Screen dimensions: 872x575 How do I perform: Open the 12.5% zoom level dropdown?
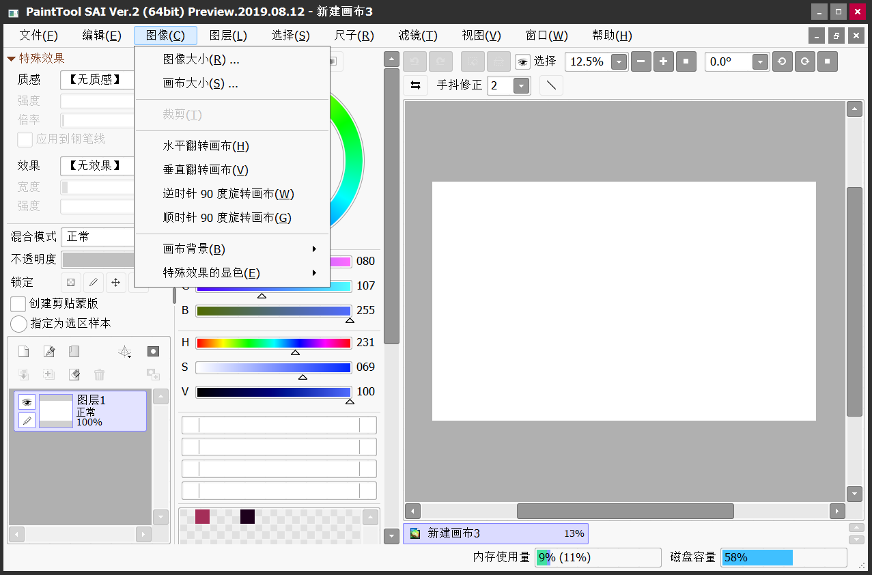619,62
